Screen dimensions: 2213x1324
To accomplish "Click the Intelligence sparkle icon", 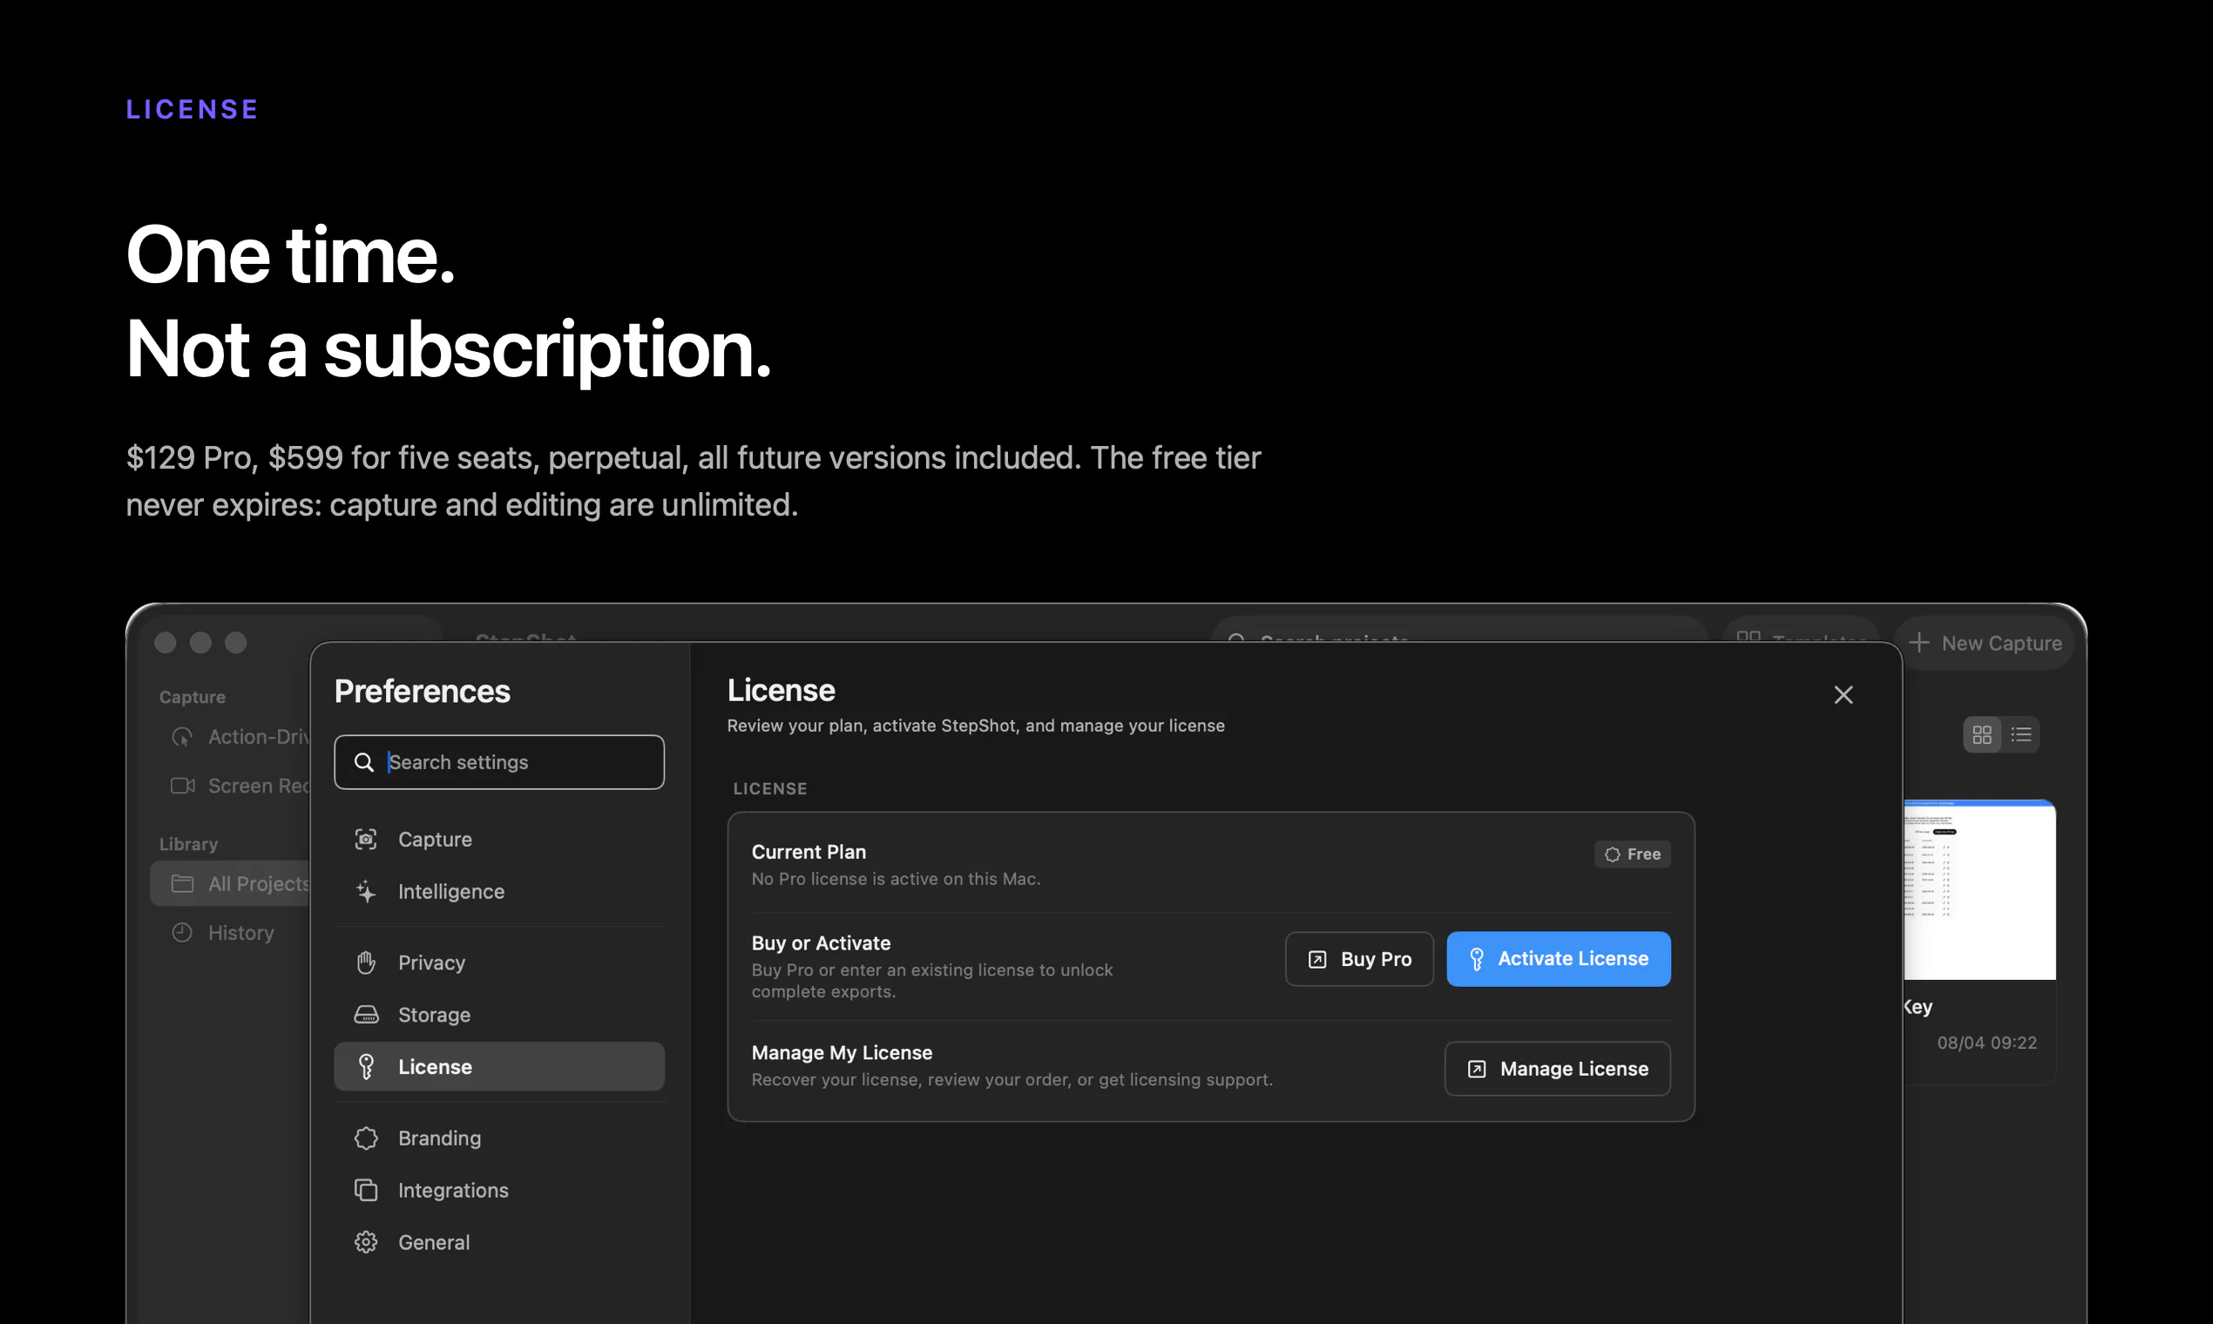I will [x=366, y=891].
